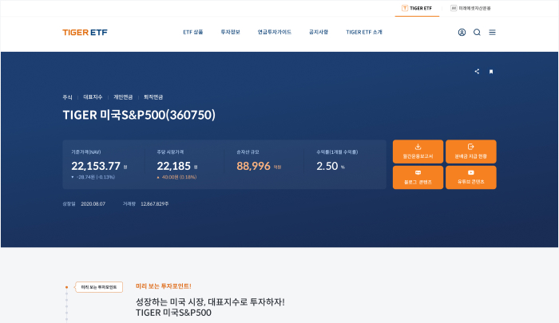This screenshot has height=323, width=559.
Task: Click the 1-month return 2.50
Action: point(327,166)
